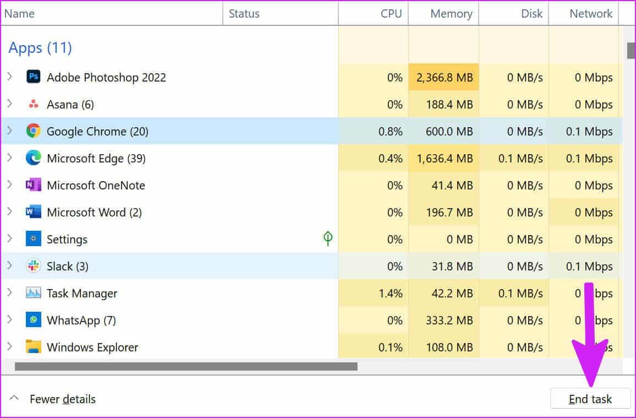Sort processes by Name column header
The height and width of the screenshot is (418, 636).
coord(112,13)
